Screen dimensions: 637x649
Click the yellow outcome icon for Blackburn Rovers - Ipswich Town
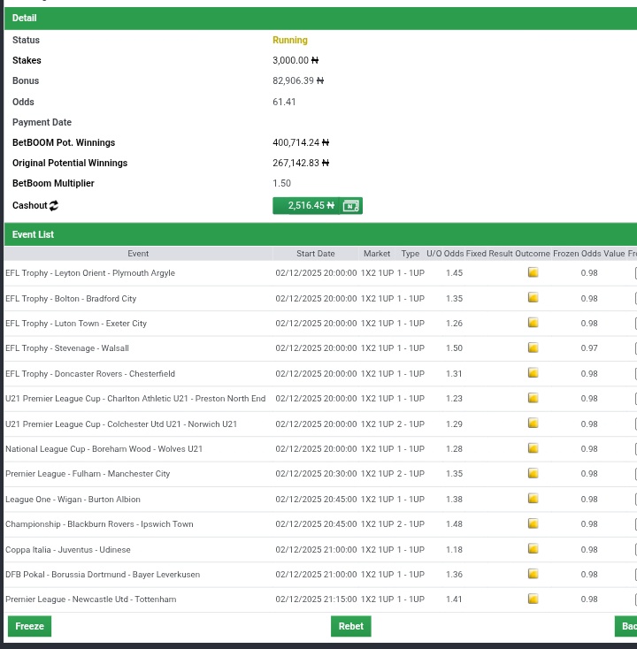click(533, 523)
